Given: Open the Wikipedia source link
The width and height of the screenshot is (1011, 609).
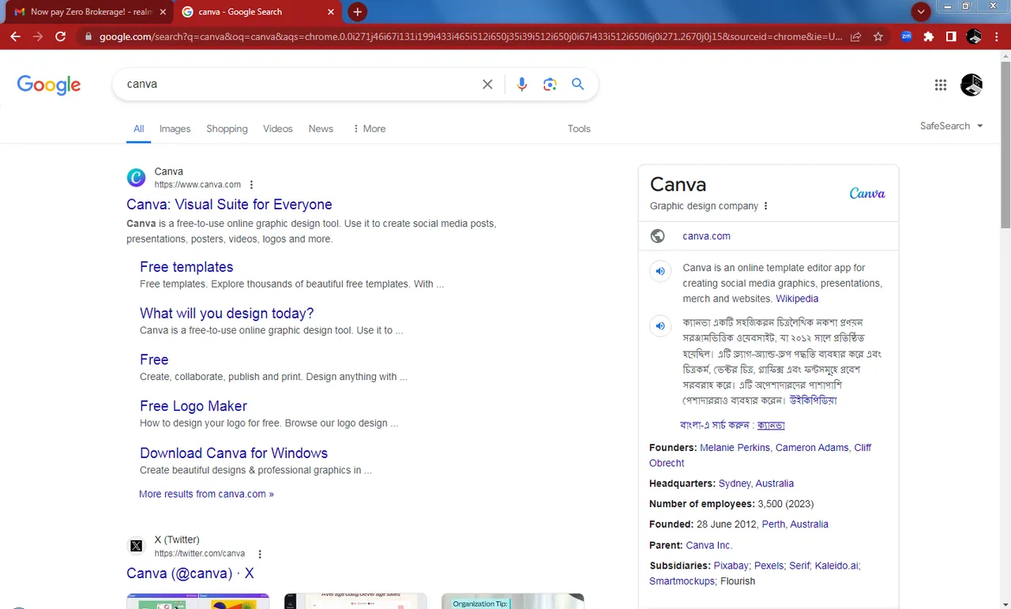Looking at the screenshot, I should coord(797,299).
